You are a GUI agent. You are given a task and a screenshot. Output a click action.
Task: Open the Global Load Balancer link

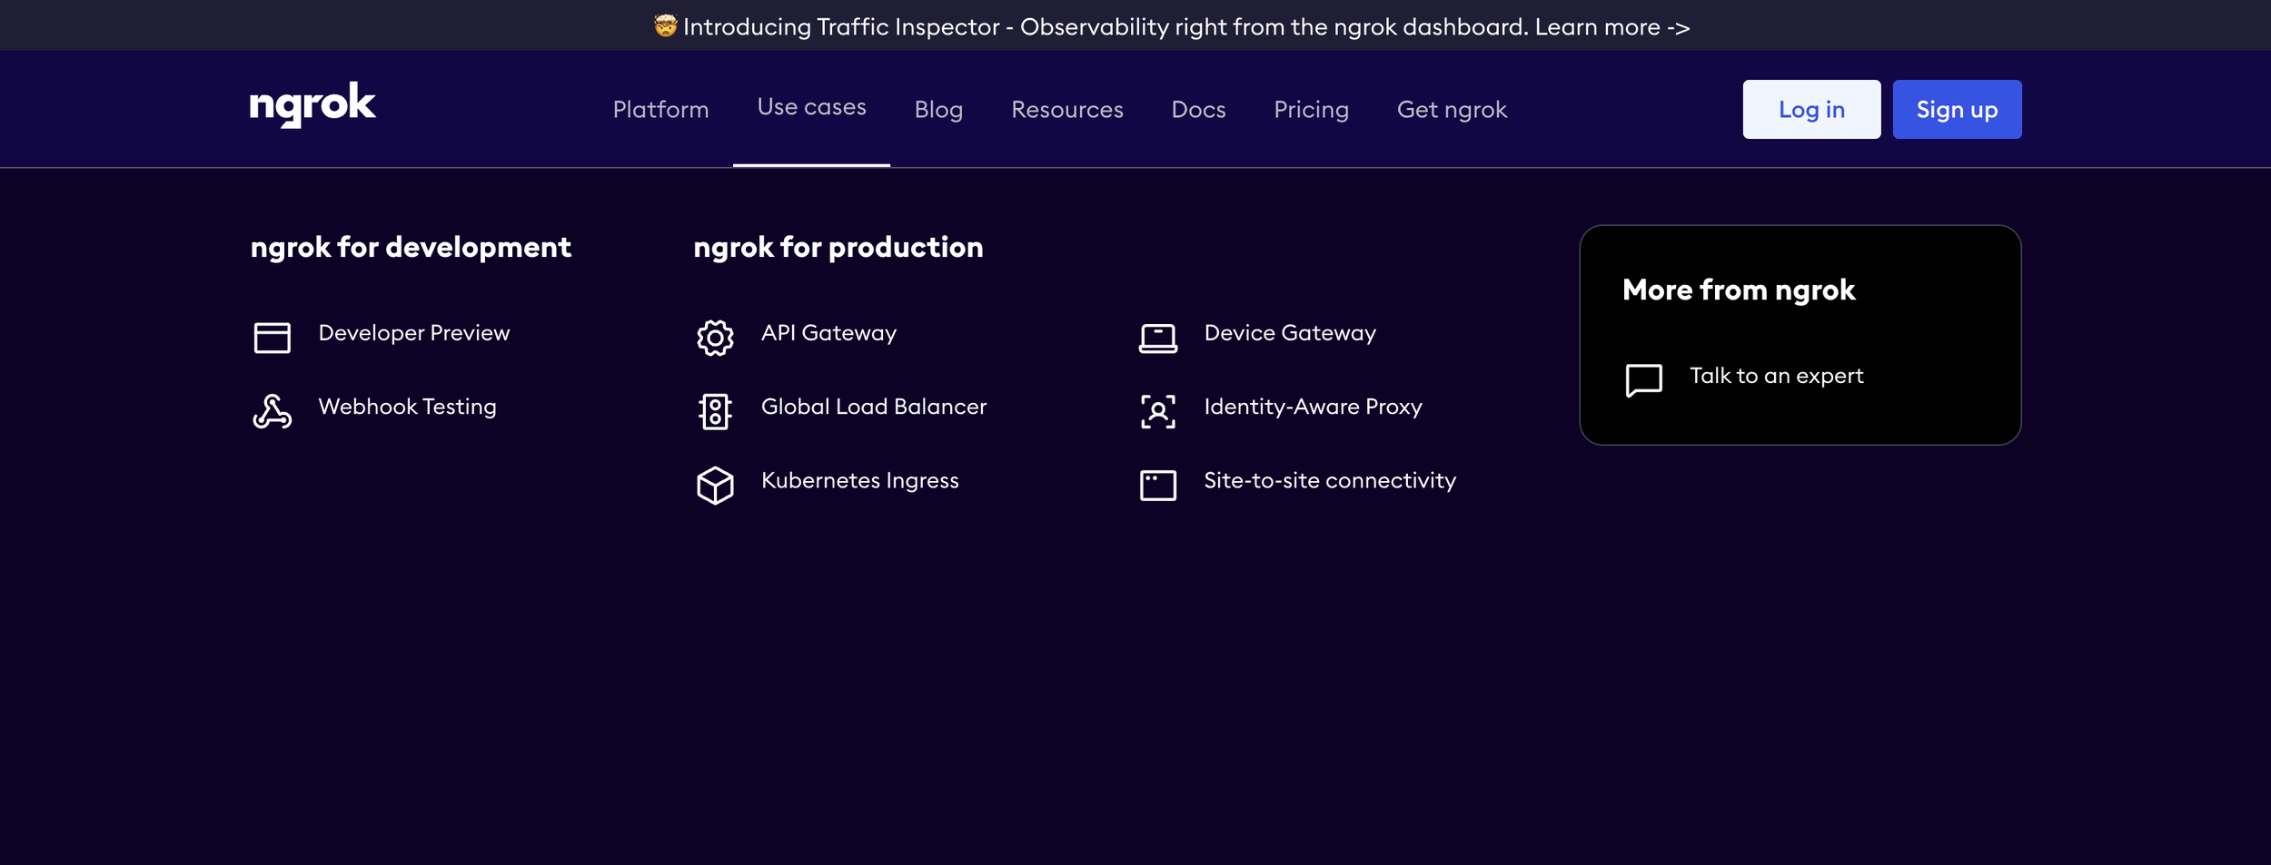[x=873, y=407]
